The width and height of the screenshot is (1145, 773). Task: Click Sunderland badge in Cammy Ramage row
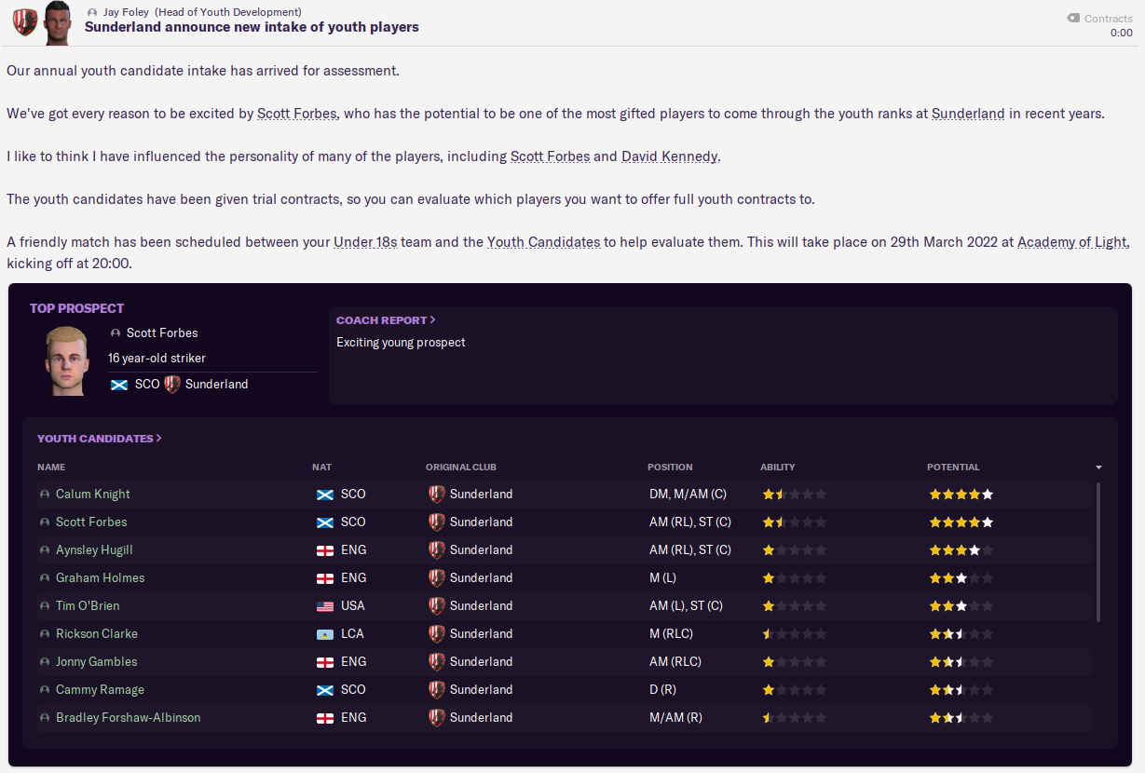436,689
